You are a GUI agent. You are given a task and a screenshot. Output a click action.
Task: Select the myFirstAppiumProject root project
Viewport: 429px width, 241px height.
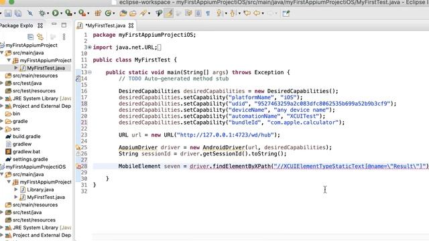(x=32, y=45)
